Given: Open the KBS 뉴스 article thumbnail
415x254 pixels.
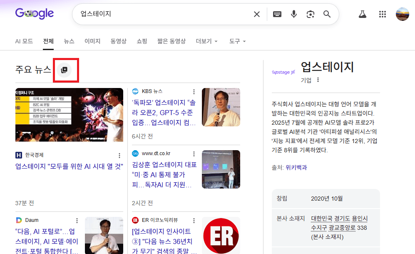Looking at the screenshot, I should point(221,107).
